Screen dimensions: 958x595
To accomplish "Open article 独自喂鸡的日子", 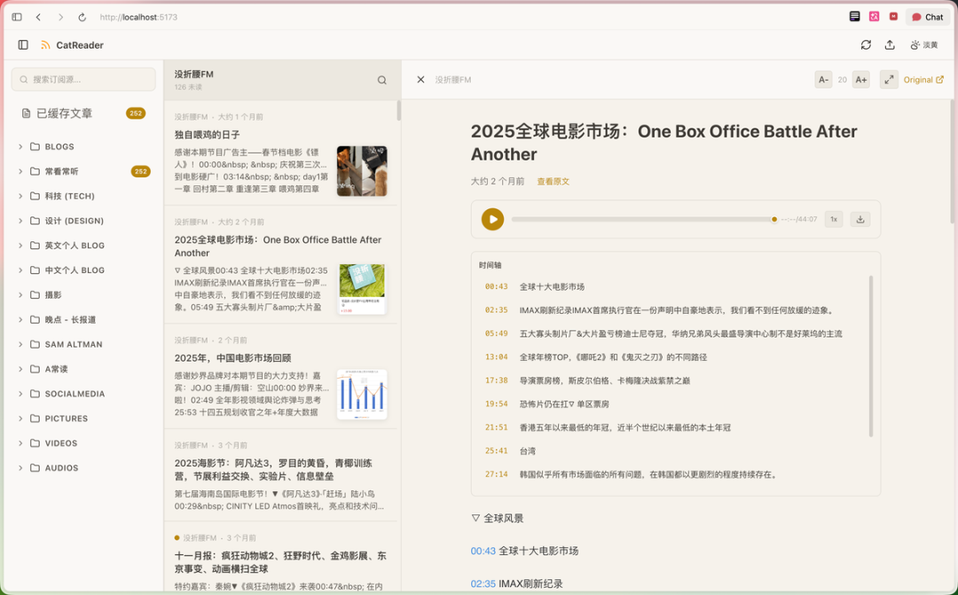I will click(207, 135).
